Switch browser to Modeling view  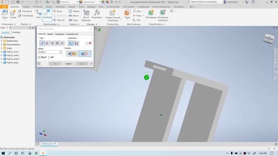point(17,32)
